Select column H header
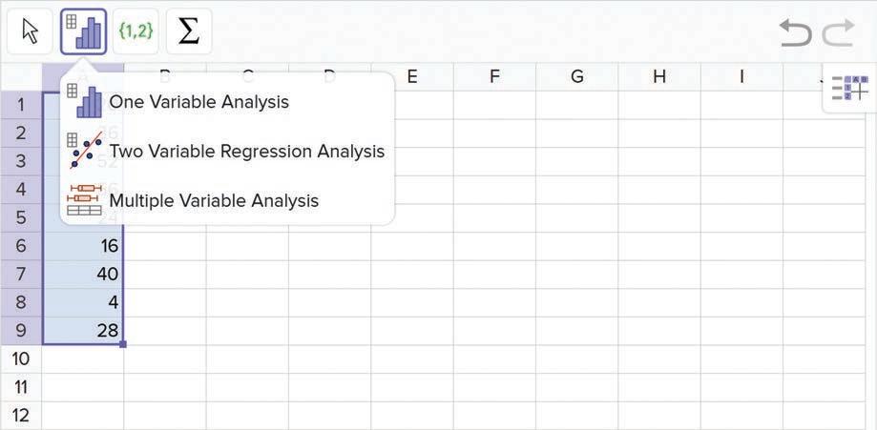The height and width of the screenshot is (430, 877). 659,76
